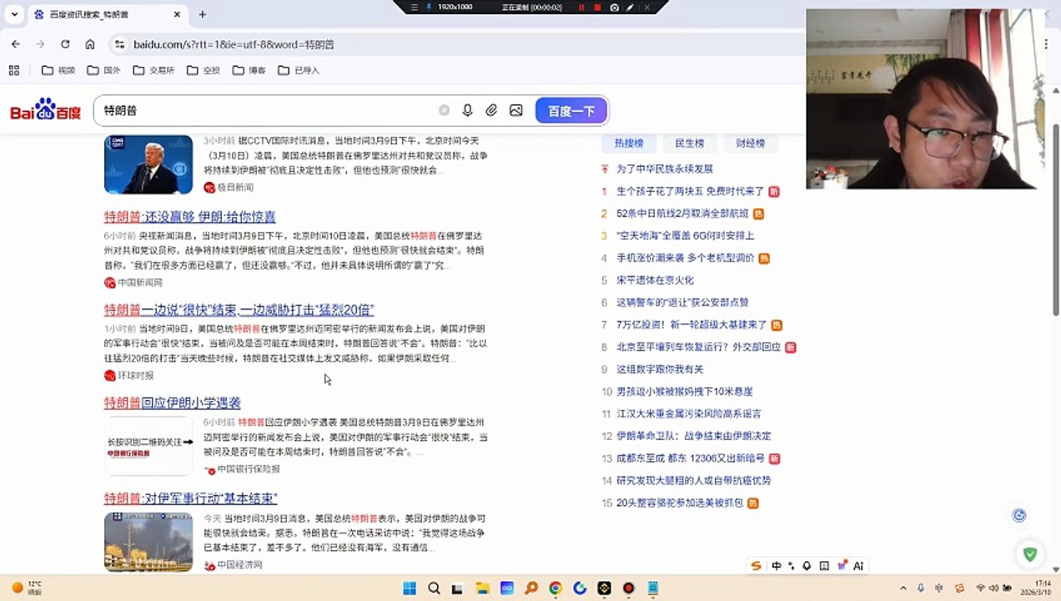Open Binance app in taskbar
The image size is (1061, 601).
604,588
